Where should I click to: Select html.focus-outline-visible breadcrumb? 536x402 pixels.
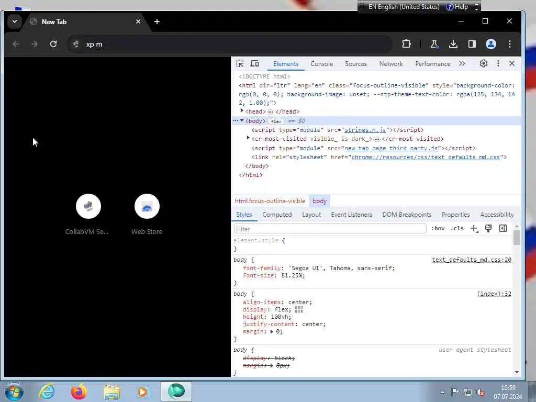coord(270,201)
